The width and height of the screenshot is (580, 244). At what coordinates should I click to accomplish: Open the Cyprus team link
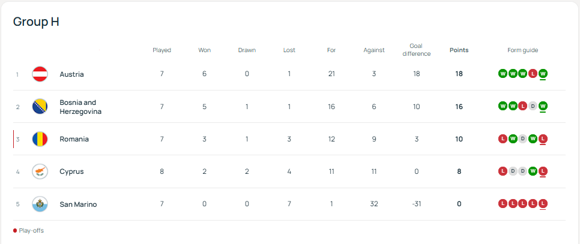(x=71, y=171)
